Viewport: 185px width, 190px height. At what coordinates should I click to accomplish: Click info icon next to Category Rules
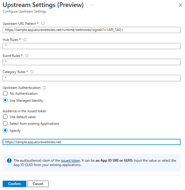[x=32, y=72]
